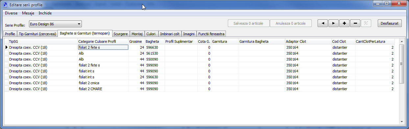Select Bagheta cell 596630 in first row
409x129 pixels.
pos(155,47)
